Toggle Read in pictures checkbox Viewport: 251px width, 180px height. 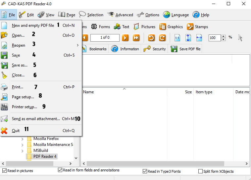tap(5, 171)
